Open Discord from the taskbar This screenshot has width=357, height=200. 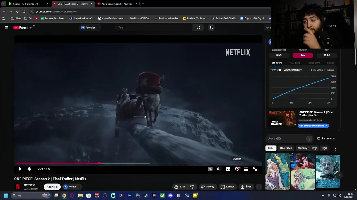(170, 196)
